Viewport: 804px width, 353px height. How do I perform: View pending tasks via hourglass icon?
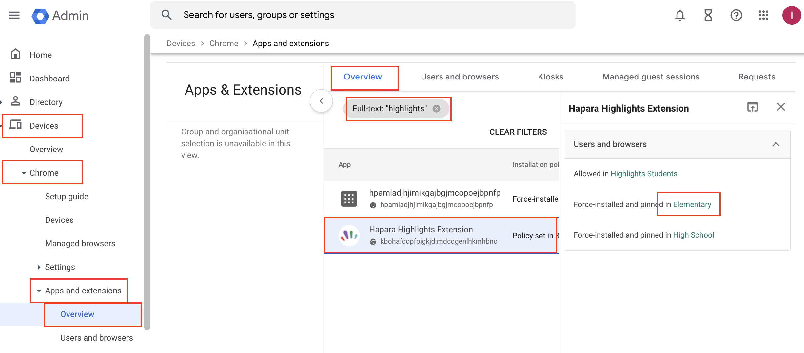(x=708, y=15)
